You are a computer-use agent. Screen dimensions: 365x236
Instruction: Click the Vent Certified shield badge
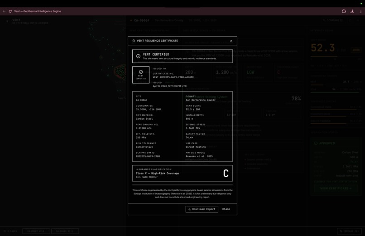click(141, 75)
